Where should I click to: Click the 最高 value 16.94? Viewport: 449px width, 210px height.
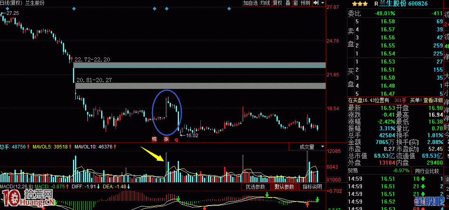point(436,115)
